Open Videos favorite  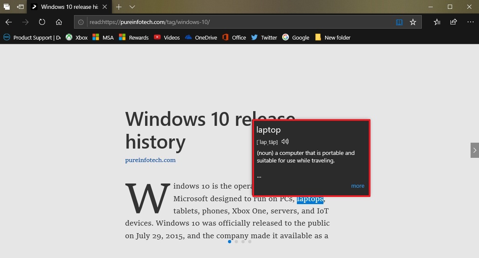[167, 37]
